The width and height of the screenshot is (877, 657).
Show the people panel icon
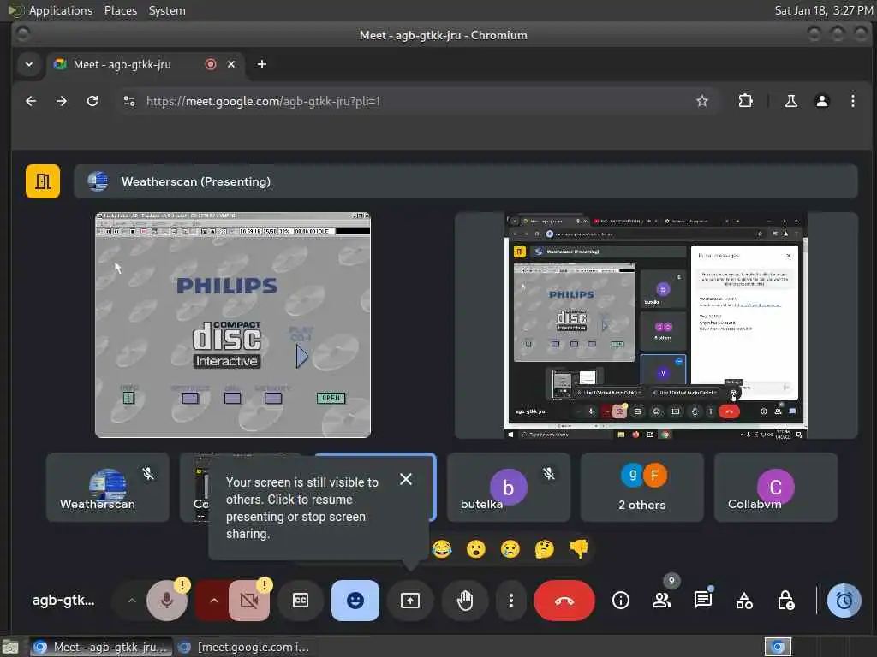click(x=662, y=601)
